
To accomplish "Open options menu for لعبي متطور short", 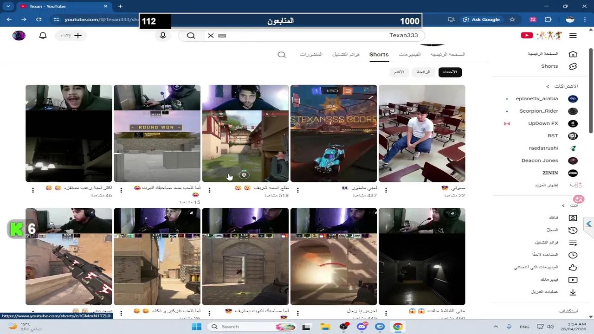I will [298, 190].
